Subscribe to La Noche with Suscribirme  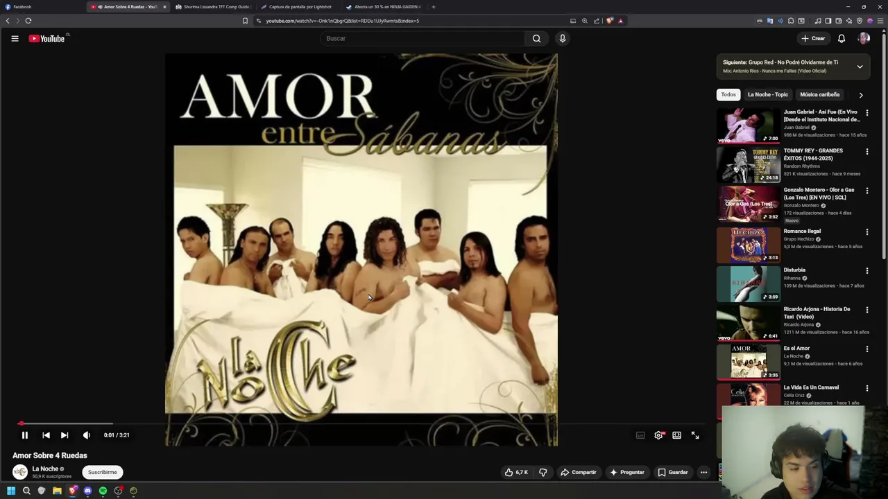tap(102, 472)
